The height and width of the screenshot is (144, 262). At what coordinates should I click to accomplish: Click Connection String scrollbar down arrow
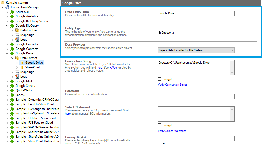pos(232,73)
